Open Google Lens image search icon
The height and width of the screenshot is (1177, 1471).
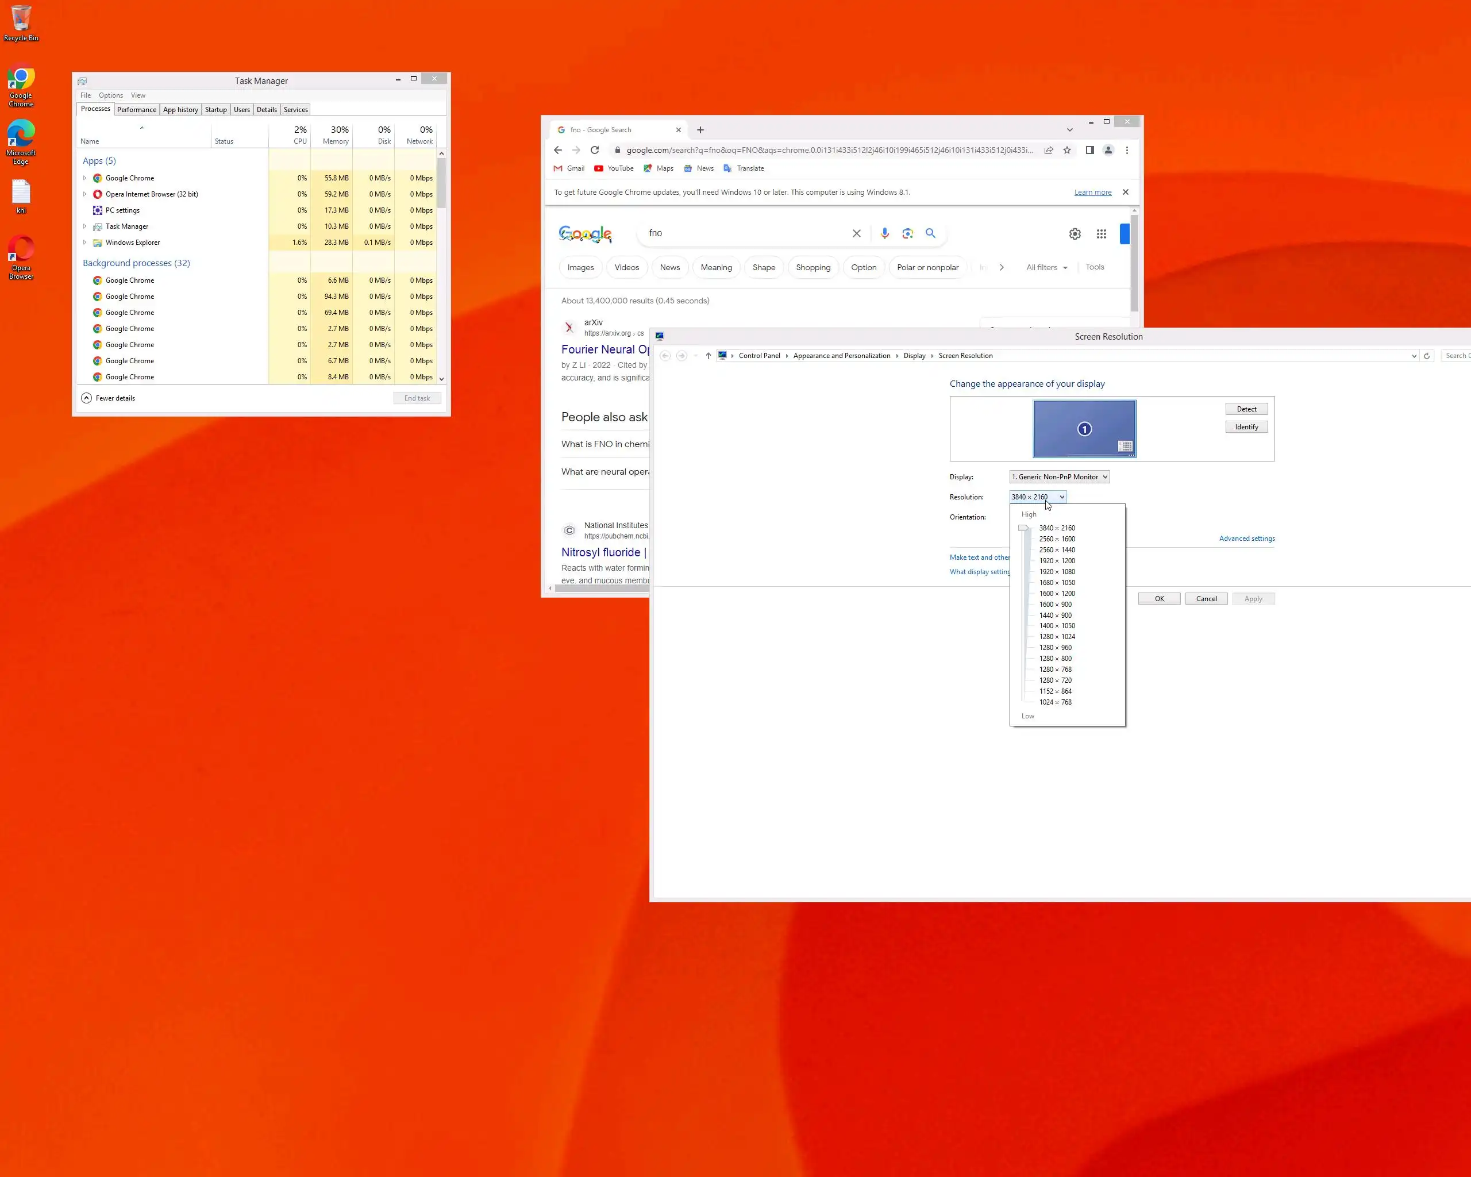click(907, 233)
